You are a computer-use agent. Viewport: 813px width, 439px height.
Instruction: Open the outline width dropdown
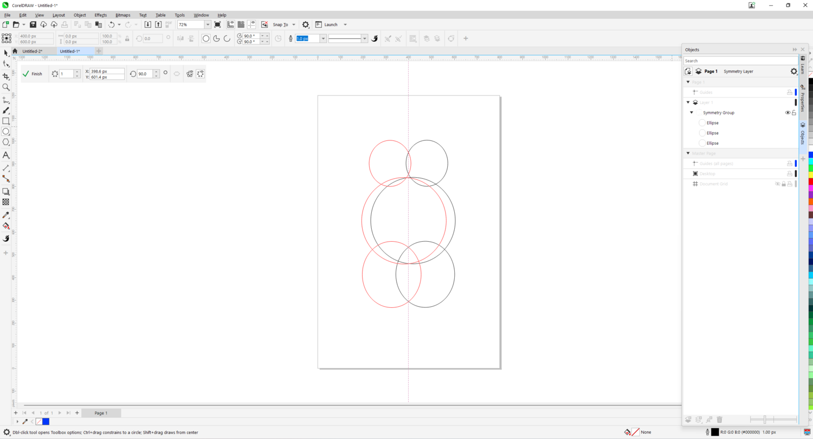[x=324, y=38]
